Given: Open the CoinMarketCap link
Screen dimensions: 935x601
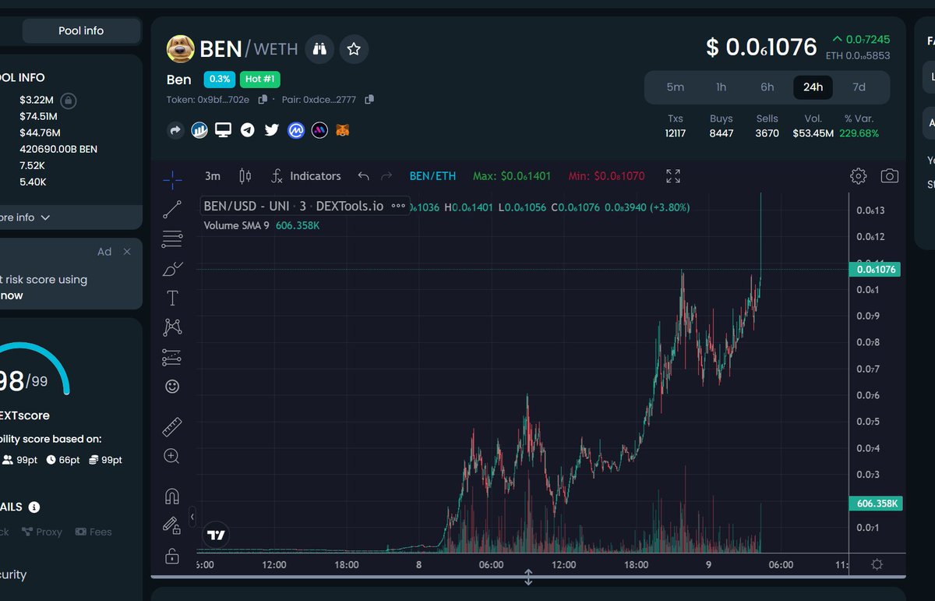Looking at the screenshot, I should [x=295, y=130].
